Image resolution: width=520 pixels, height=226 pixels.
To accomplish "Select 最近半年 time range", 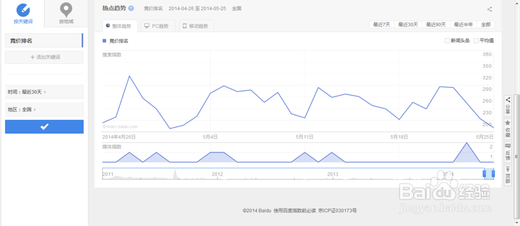I will [x=463, y=24].
